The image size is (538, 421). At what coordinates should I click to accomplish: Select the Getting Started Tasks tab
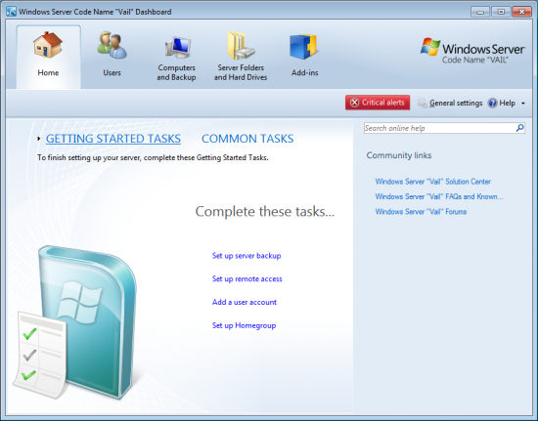pos(113,139)
